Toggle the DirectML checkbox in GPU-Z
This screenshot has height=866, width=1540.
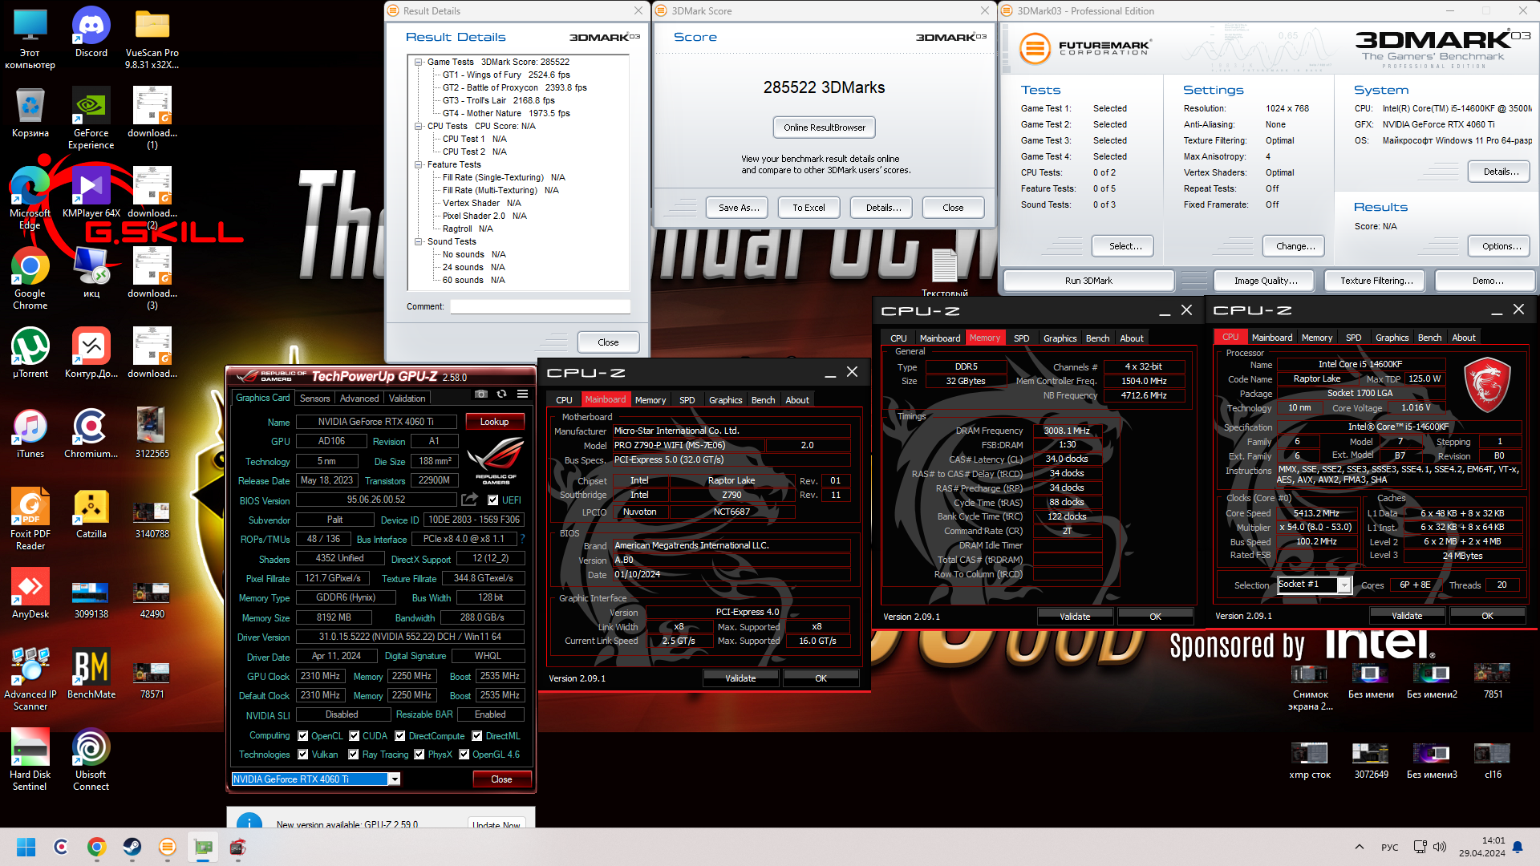coord(476,736)
